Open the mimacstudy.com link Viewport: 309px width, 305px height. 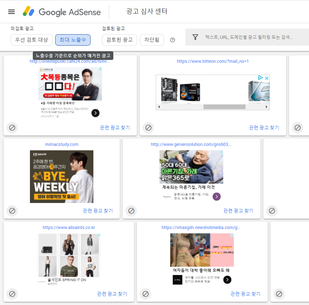click(62, 144)
